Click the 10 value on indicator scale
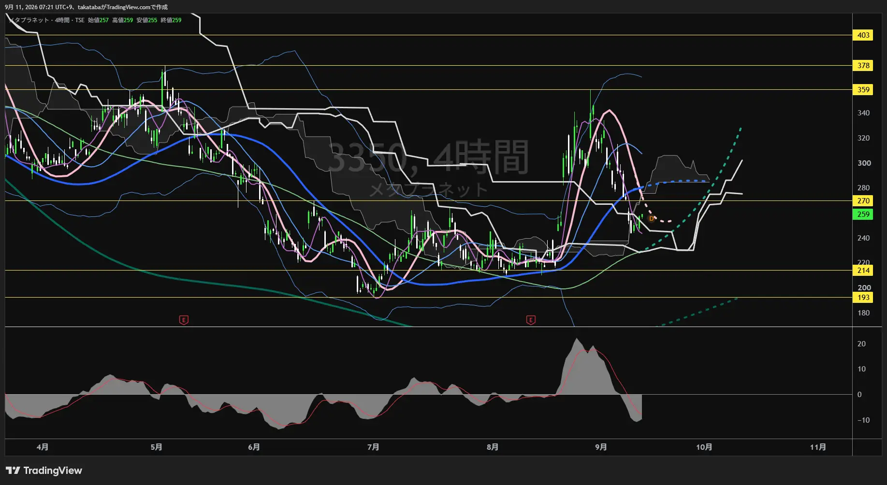The image size is (887, 485). pyautogui.click(x=861, y=369)
